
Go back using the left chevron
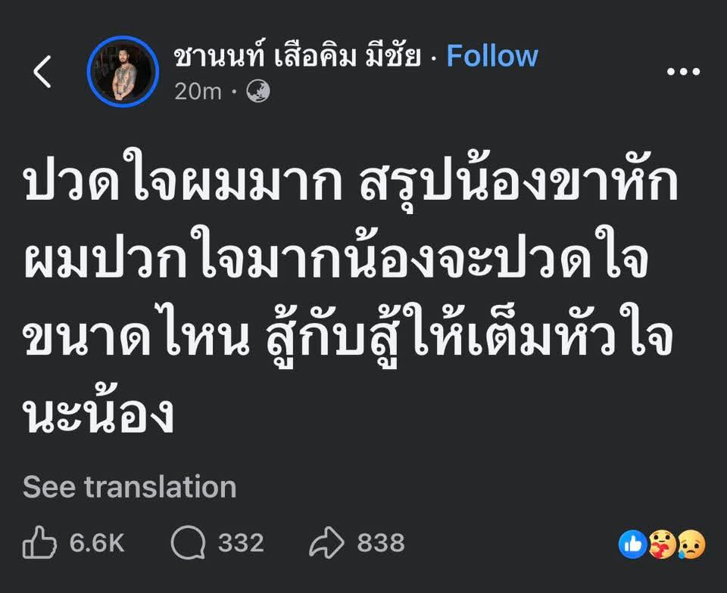[42, 73]
